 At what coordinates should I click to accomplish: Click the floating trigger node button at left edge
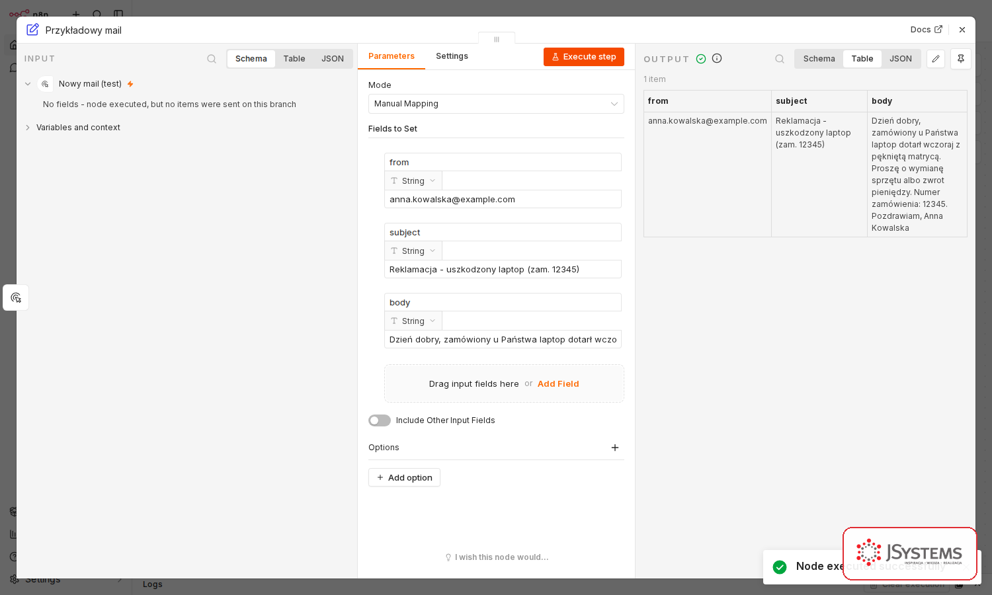pos(16,297)
